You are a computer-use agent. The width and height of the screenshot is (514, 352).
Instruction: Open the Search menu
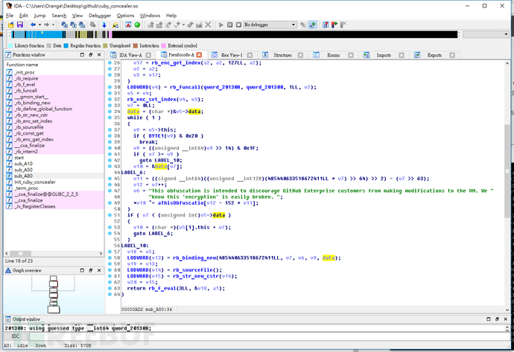59,16
